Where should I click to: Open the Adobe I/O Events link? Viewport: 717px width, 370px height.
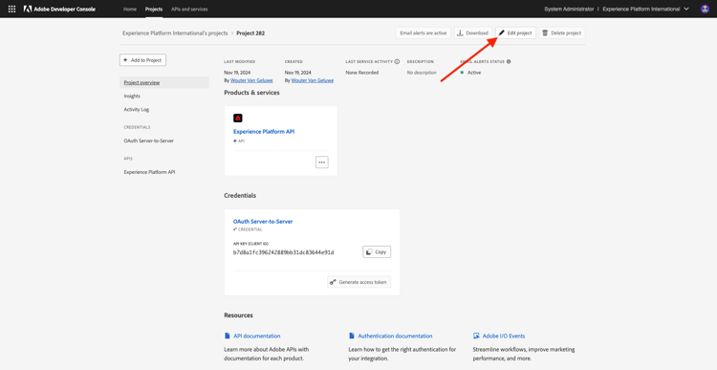504,336
